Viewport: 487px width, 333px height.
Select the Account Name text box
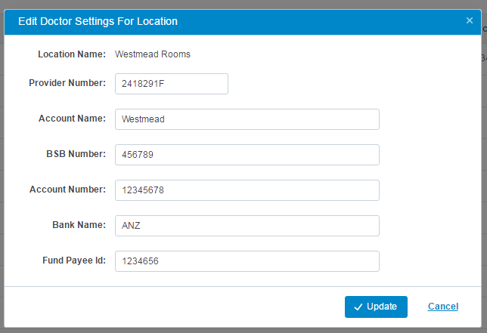coord(247,119)
